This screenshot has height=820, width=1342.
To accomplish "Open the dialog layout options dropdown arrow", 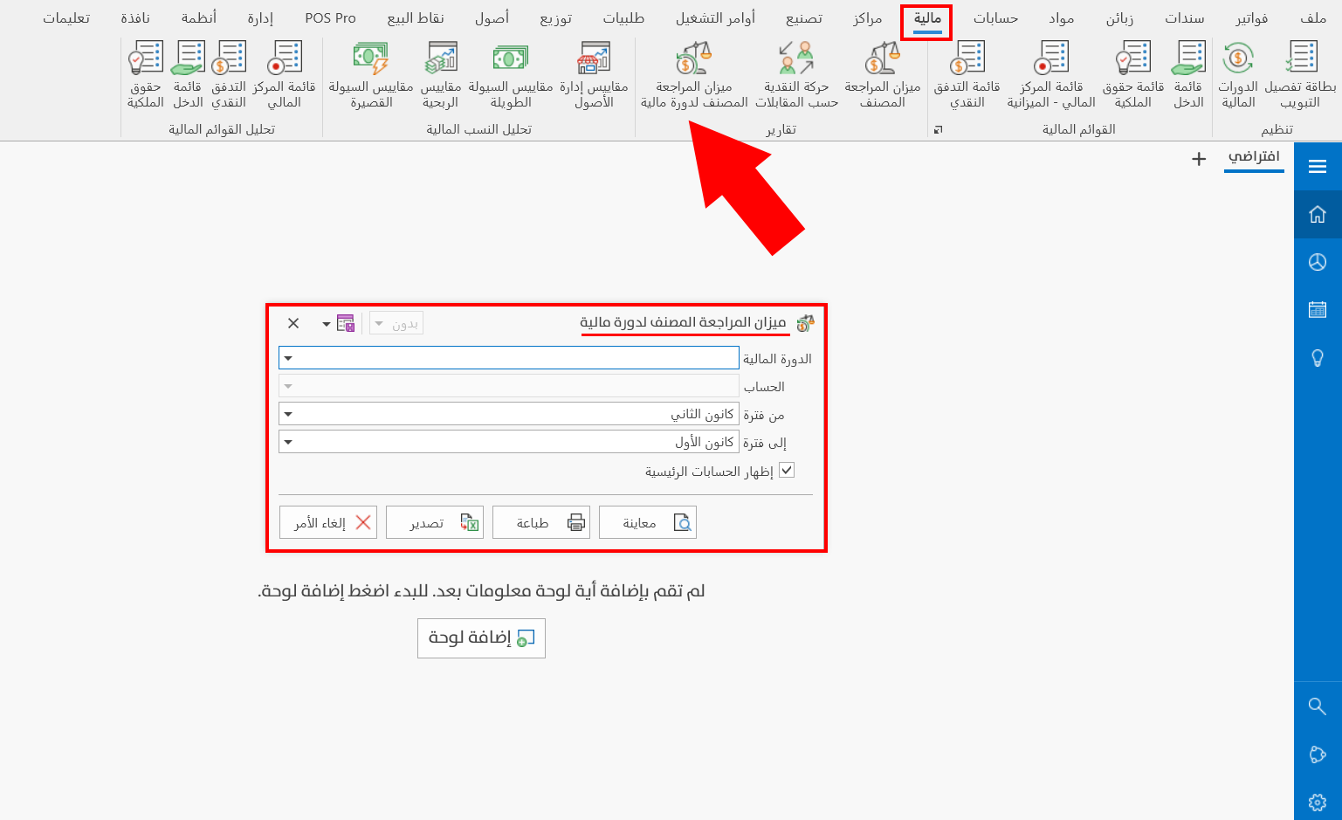I will (327, 324).
